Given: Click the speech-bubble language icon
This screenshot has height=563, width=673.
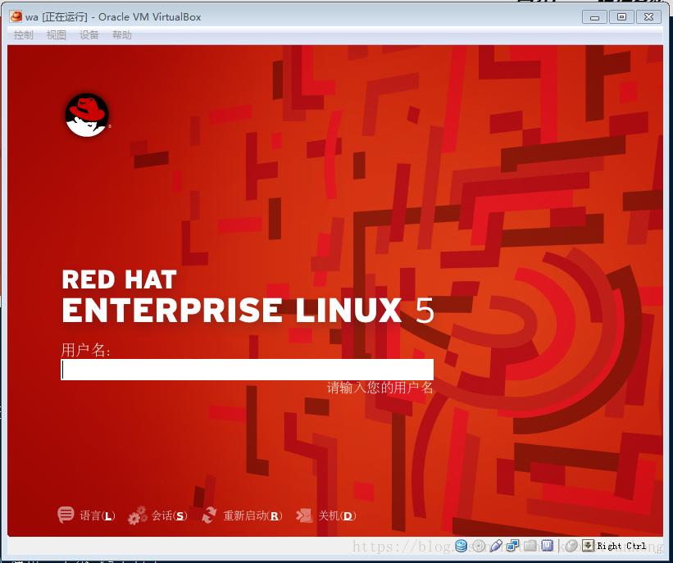Looking at the screenshot, I should [x=66, y=515].
